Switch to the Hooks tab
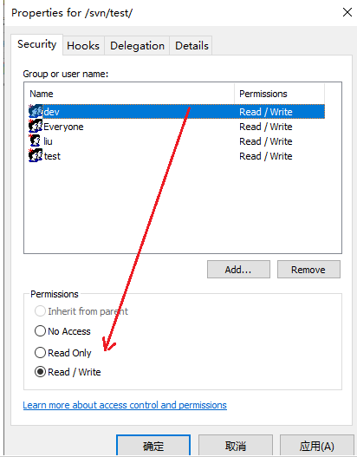Viewport: 357px width, 457px height. (83, 46)
